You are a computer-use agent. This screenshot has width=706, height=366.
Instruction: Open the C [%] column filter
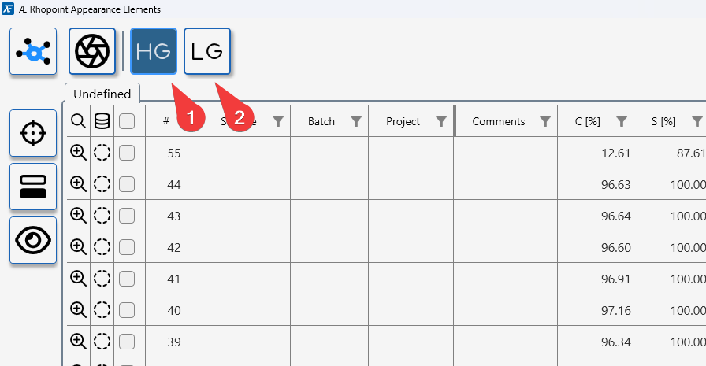(622, 121)
